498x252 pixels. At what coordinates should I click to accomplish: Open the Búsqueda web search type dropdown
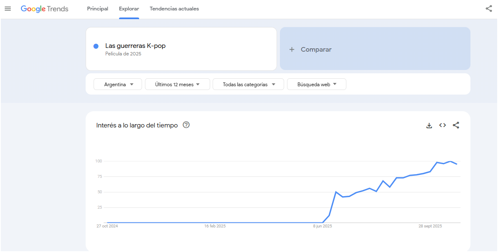click(x=316, y=84)
